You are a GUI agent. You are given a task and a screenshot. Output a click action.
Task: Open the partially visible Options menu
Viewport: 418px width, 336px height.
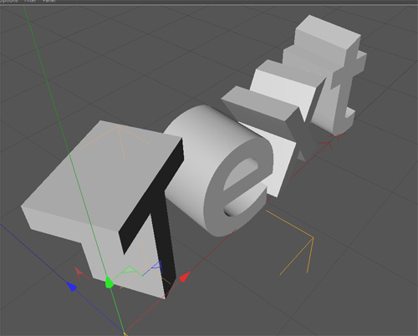8,1
